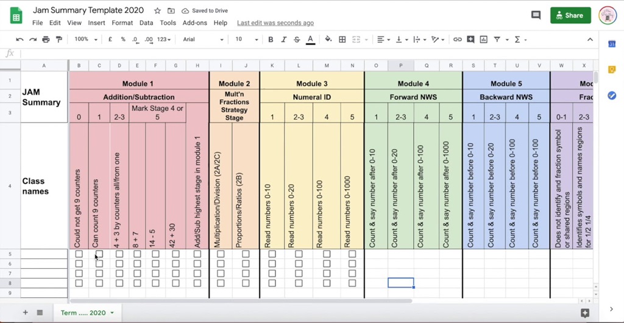Image resolution: width=624 pixels, height=323 pixels.
Task: Open 'Term ..... 2020' sheet tab menu arrow
Action: (x=112, y=313)
